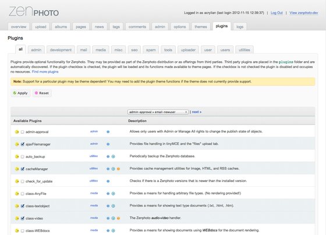Open the logs tab
The width and height of the screenshot is (326, 235).
coord(240,27)
